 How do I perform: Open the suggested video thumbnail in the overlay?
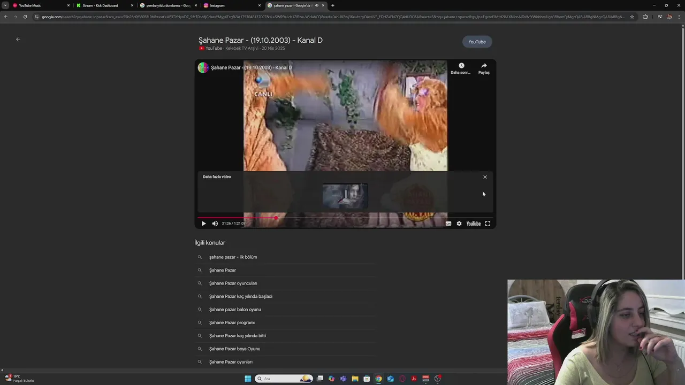click(x=345, y=196)
